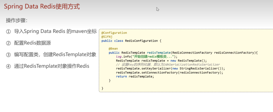Click the '操作步骤:' heading
The height and width of the screenshot is (112, 273).
pos(17,20)
